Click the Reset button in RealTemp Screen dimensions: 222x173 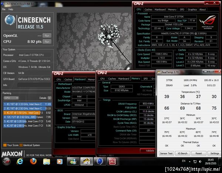tap(199, 153)
